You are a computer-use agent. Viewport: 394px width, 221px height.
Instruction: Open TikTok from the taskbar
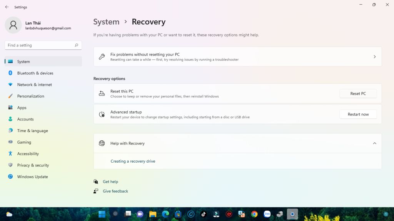[204, 214]
